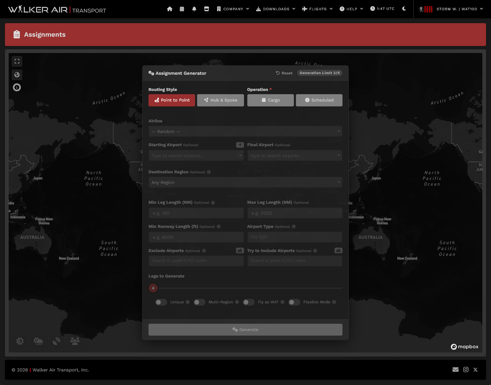This screenshot has height=385, width=491.
Task: Click the Walker Air Transport logo
Action: point(57,9)
